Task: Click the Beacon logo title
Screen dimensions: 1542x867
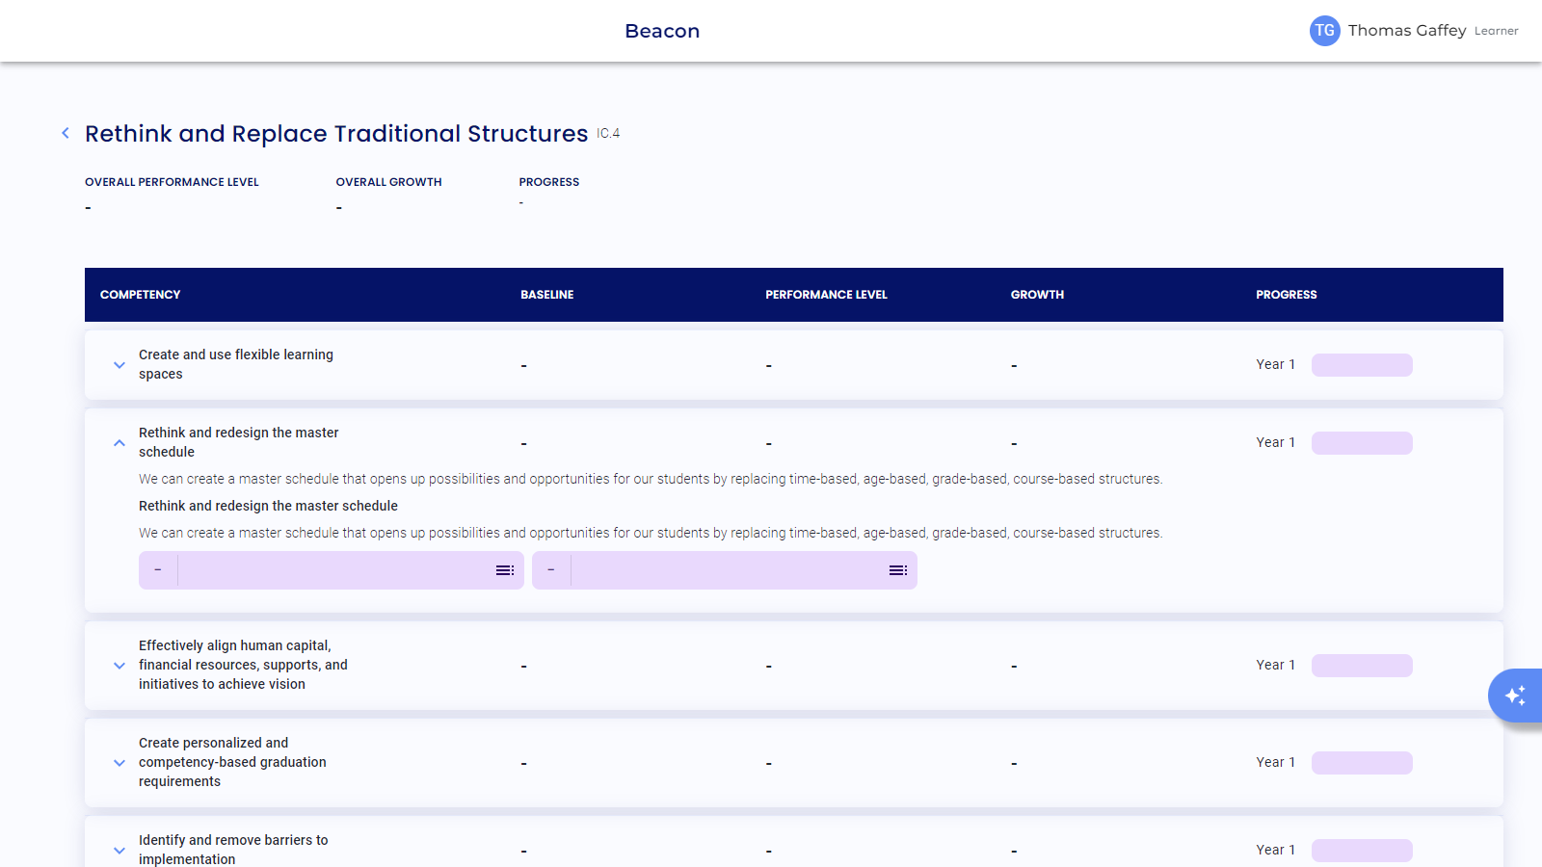Action: 662,31
